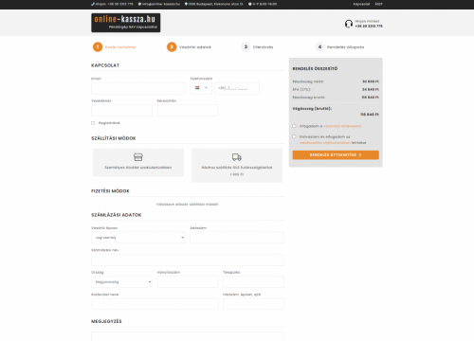474x341 pixels.
Task: Click the email icon in top bar
Action: [139, 4]
